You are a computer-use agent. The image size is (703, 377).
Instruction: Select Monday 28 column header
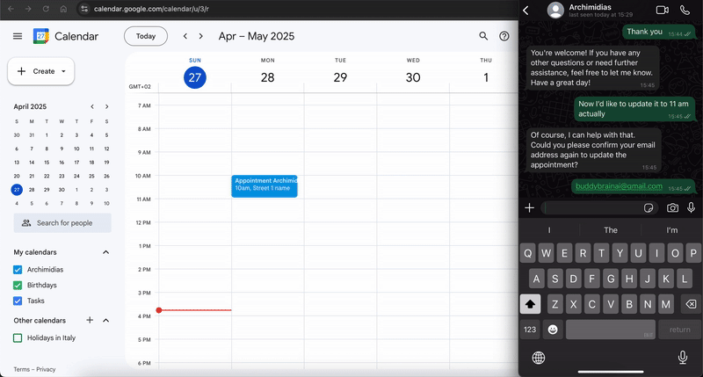click(268, 73)
